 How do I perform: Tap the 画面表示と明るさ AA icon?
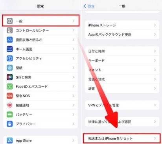coord(10,40)
